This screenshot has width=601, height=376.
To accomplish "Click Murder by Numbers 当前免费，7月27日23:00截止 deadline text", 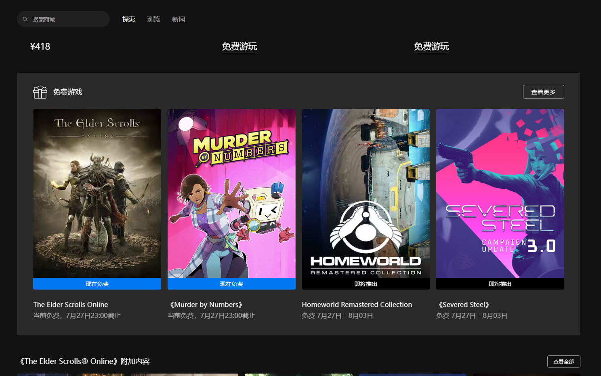I will 211,315.
